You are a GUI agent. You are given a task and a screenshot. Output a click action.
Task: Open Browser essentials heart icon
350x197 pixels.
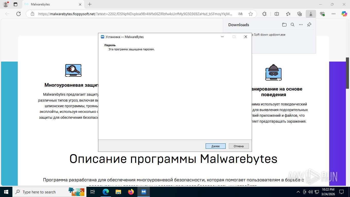tap(322, 14)
